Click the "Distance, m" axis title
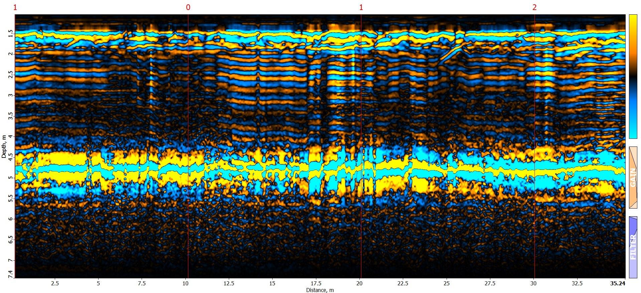 [320, 290]
